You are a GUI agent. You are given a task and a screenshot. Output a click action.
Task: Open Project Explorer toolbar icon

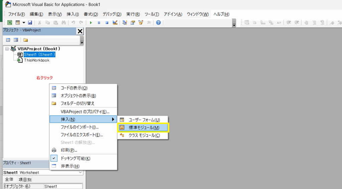click(125, 22)
